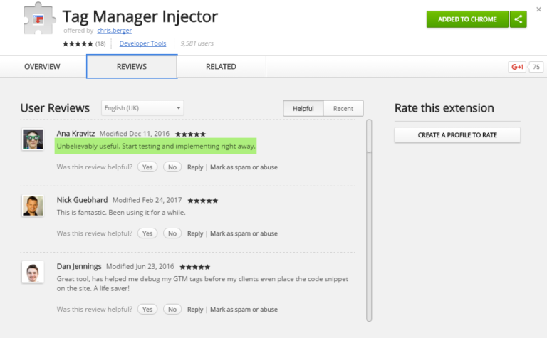Screen dimensions: 547x338
Task: Click the Tag Manager Injector puzzle icon
Action: click(39, 19)
